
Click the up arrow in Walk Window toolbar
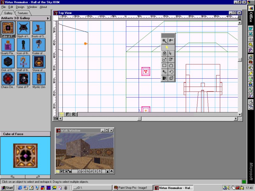tap(96, 171)
